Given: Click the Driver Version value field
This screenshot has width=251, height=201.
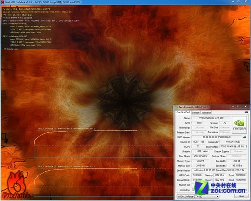Looking at the screenshot, I should (219, 170).
